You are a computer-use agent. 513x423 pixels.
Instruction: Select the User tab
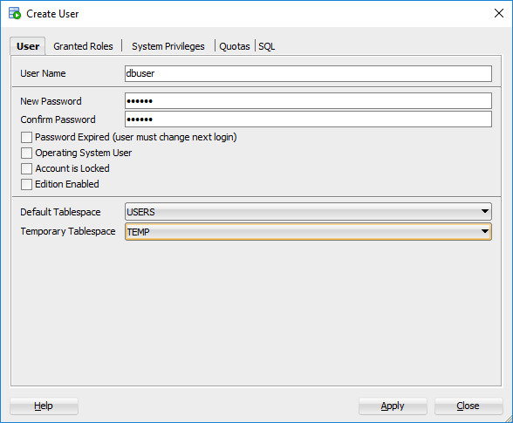coord(28,46)
